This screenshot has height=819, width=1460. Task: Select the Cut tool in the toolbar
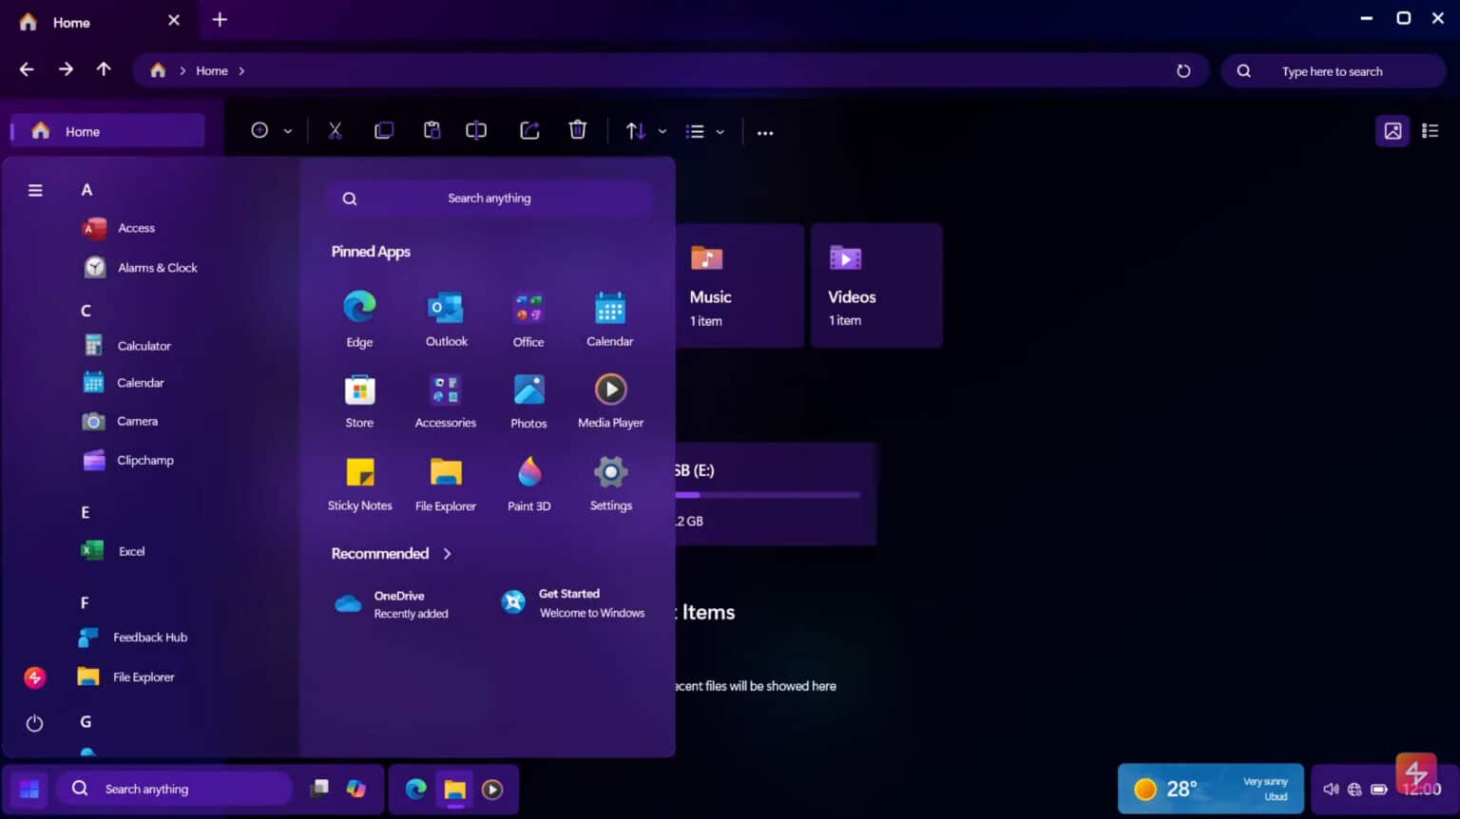click(x=335, y=130)
